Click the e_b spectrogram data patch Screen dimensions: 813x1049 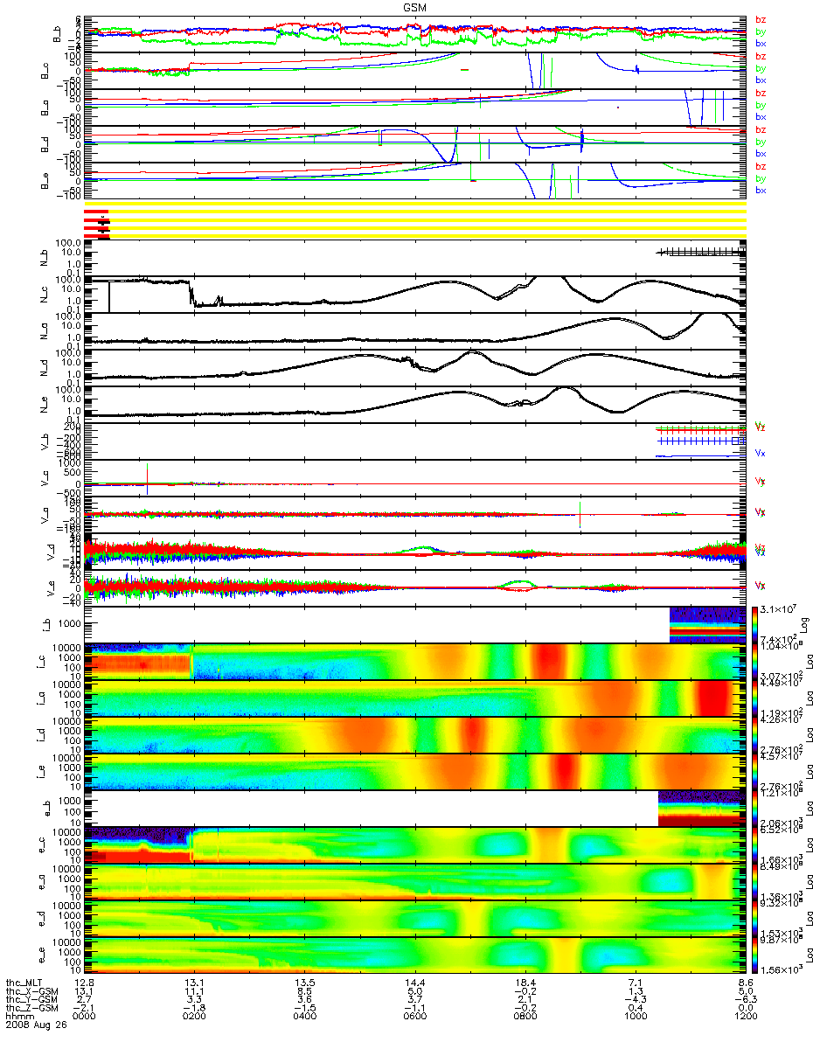702,808
